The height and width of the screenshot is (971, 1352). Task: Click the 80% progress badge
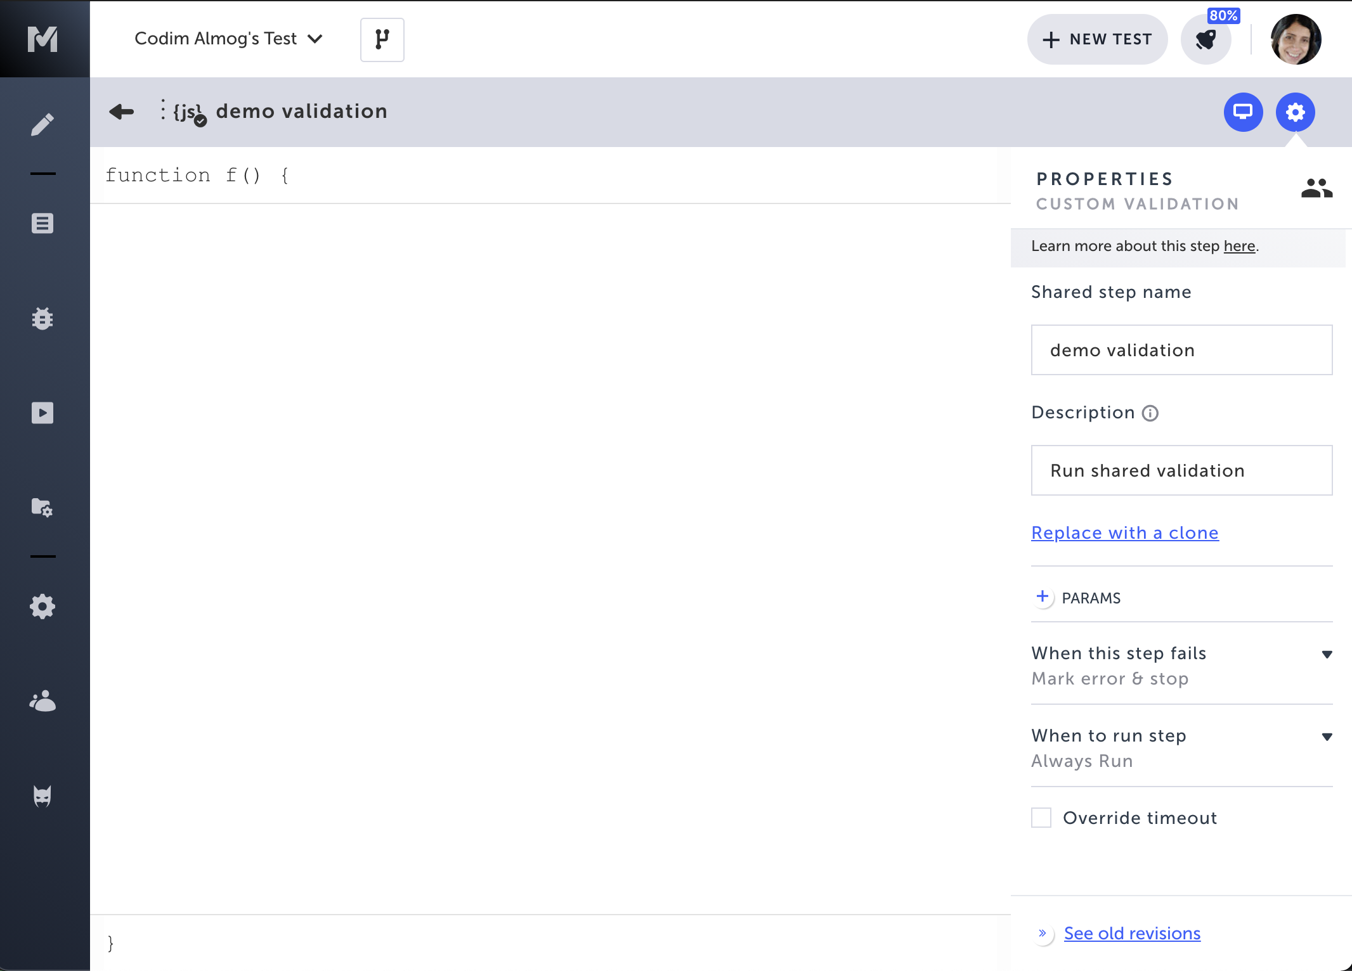[x=1223, y=15]
